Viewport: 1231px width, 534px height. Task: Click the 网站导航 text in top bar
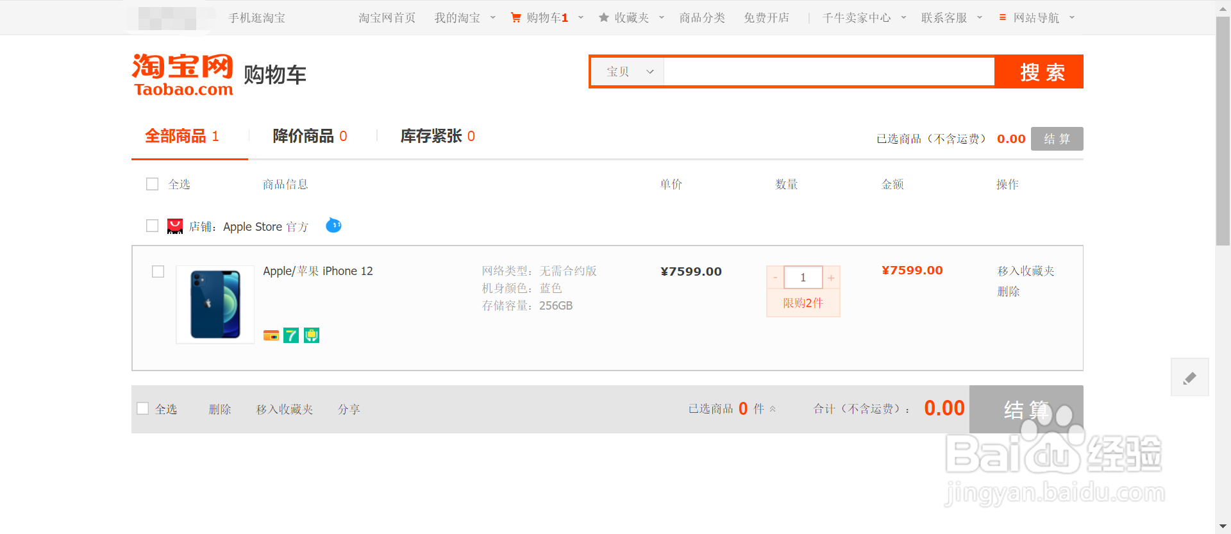(x=1036, y=18)
